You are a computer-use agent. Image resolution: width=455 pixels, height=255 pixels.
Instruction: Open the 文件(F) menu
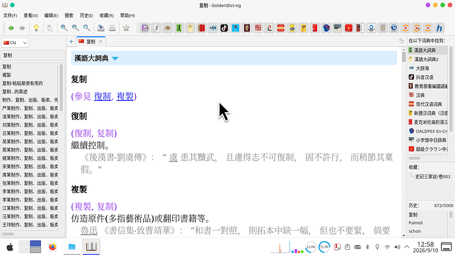click(10, 15)
